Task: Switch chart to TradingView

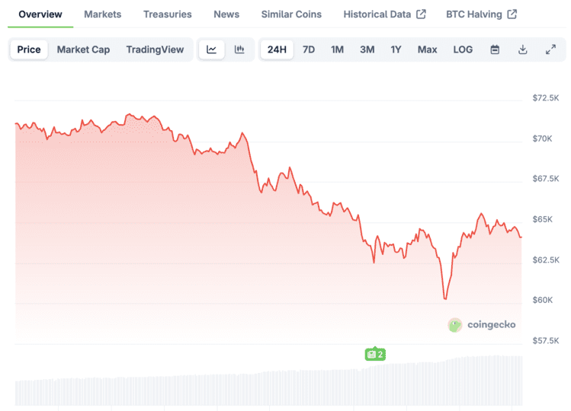Action: [x=155, y=49]
